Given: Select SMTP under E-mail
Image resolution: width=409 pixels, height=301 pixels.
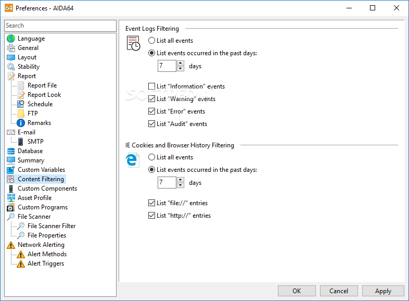Looking at the screenshot, I should pyautogui.click(x=35, y=142).
